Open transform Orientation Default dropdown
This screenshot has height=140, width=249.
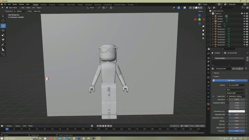click(x=20, y=11)
